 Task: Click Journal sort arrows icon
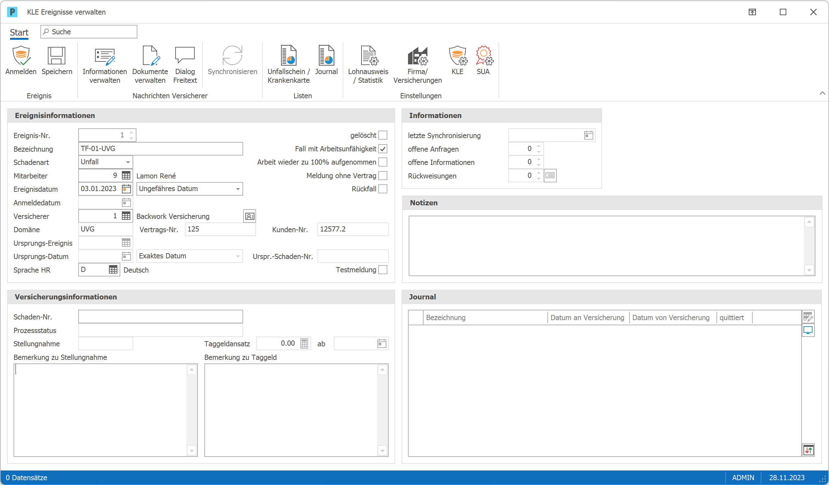click(x=808, y=449)
